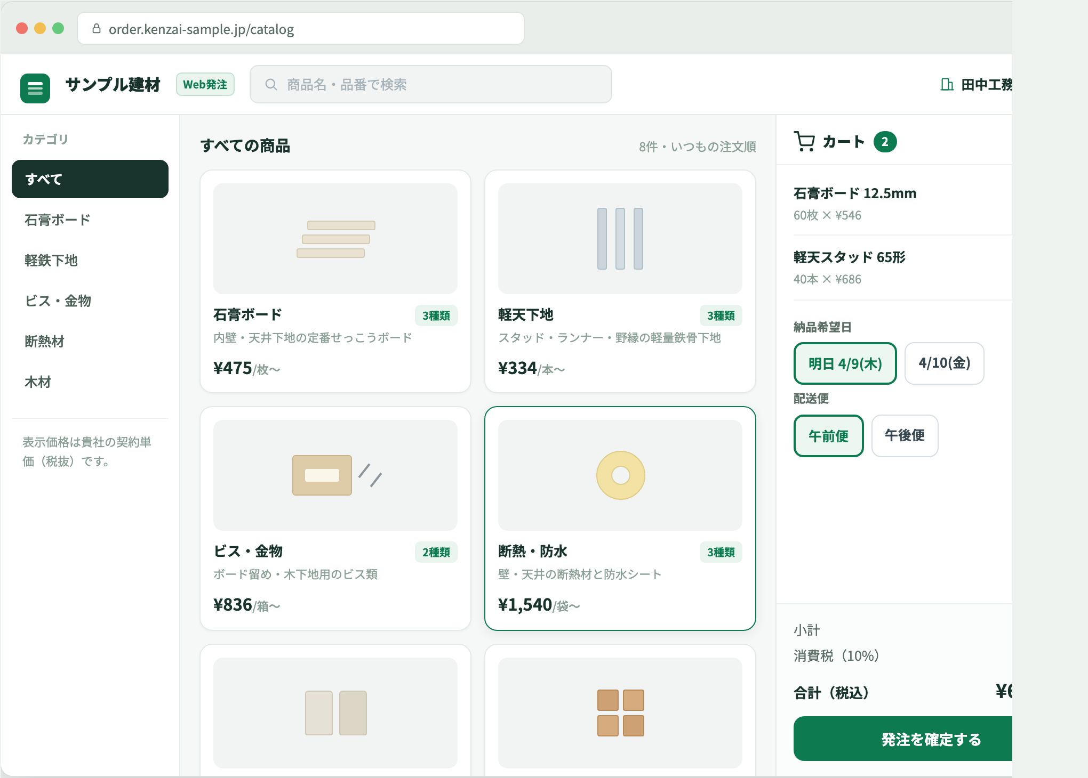This screenshot has width=1088, height=778.
Task: Click the lock icon in the address bar
Action: click(97, 29)
